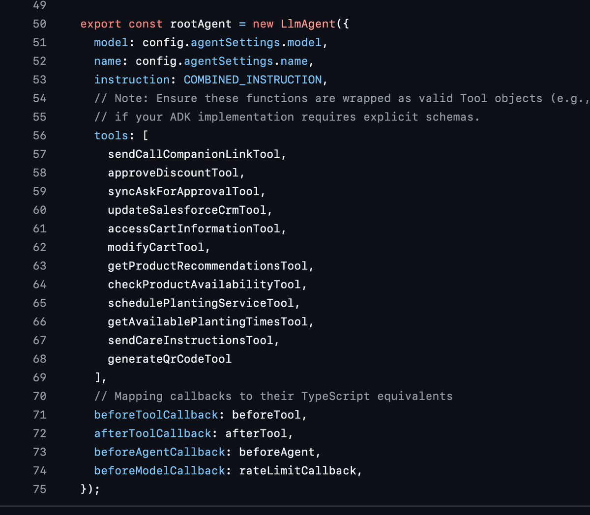Screen dimensions: 590x515
Task: Click the beforeToolCallback property name
Action: (x=155, y=415)
